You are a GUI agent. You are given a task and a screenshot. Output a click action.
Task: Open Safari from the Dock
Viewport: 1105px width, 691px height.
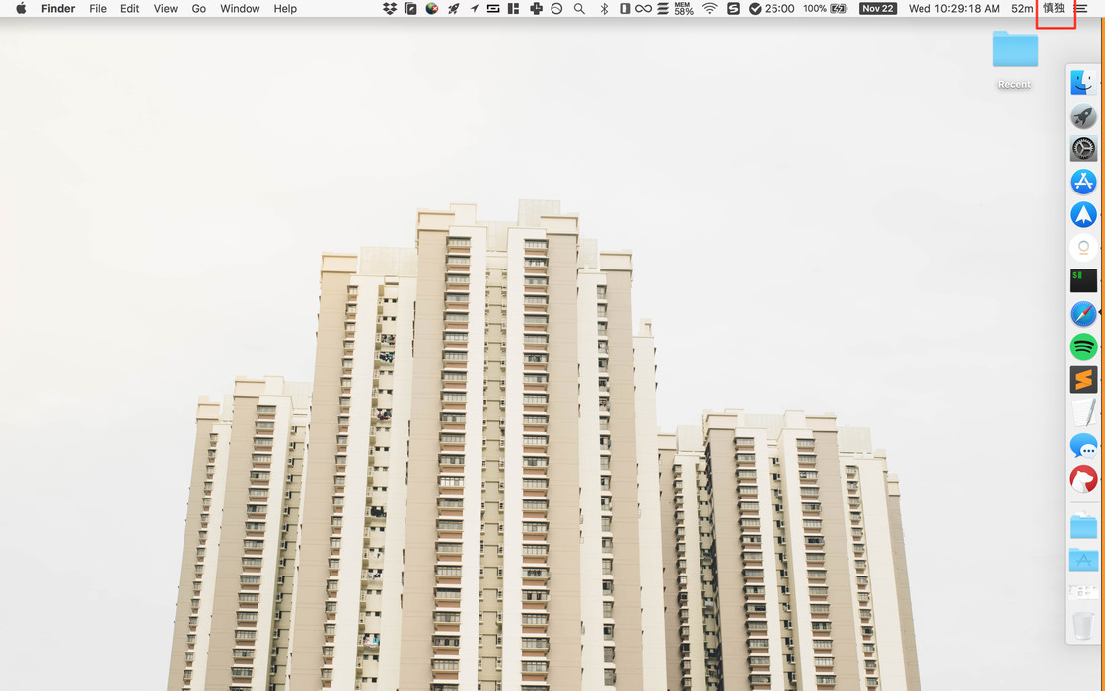pyautogui.click(x=1083, y=314)
